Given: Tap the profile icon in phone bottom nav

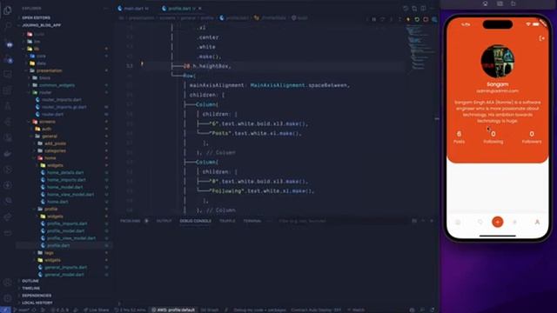Looking at the screenshot, I should [537, 222].
